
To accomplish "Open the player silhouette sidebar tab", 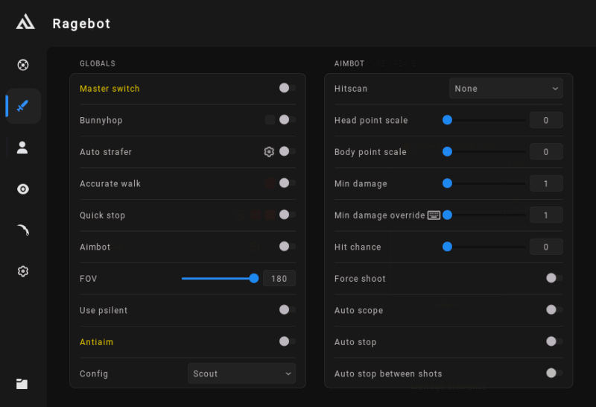I will [23, 148].
